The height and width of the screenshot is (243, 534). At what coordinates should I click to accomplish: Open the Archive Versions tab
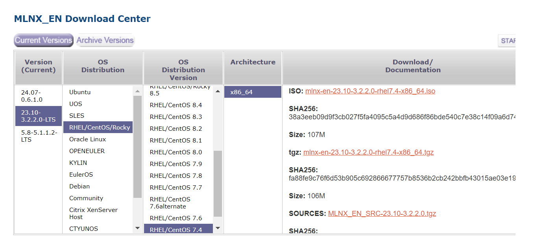(x=105, y=40)
